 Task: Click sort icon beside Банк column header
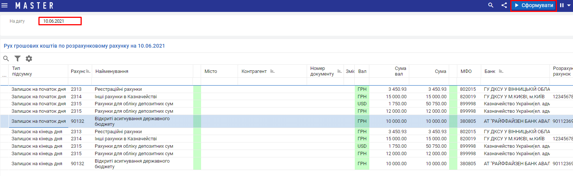click(501, 71)
